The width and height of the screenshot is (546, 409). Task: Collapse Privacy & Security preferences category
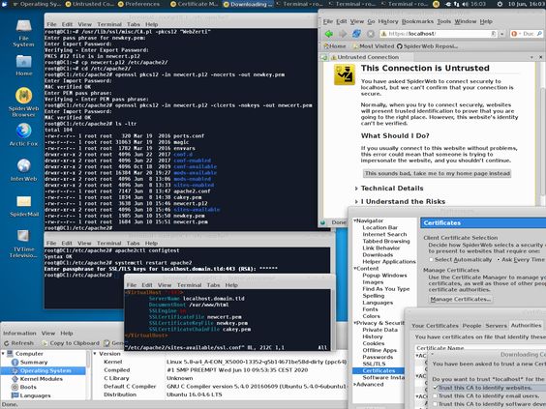[x=355, y=323]
